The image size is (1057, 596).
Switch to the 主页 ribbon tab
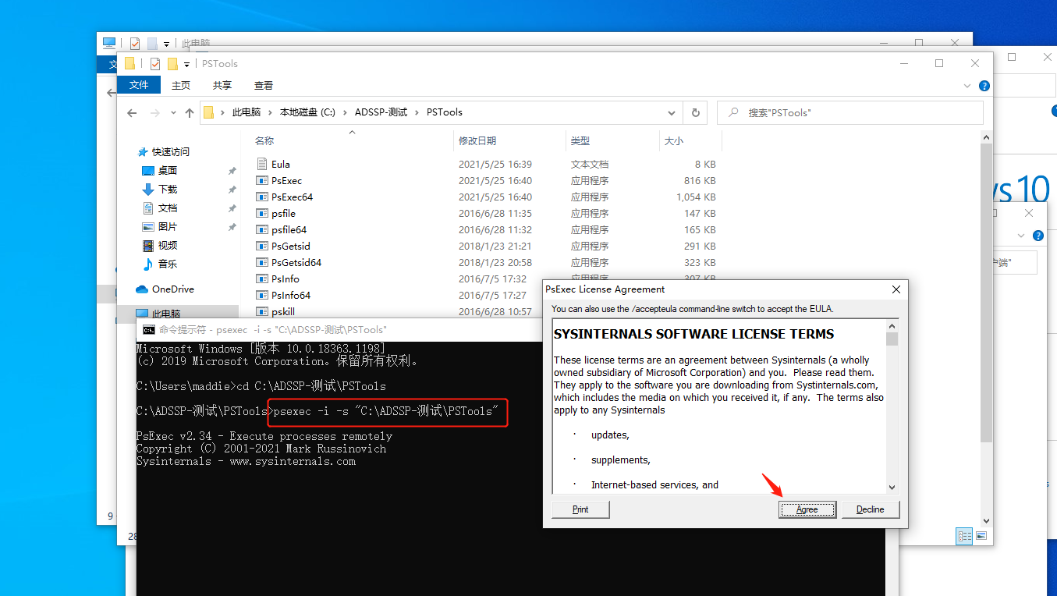pos(181,85)
